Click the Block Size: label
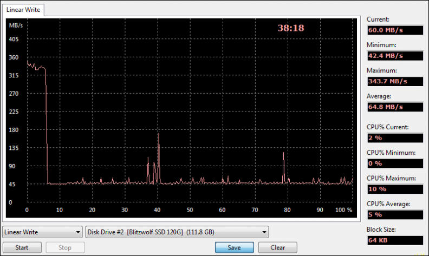Image resolution: width=429 pixels, height=256 pixels. (x=381, y=229)
